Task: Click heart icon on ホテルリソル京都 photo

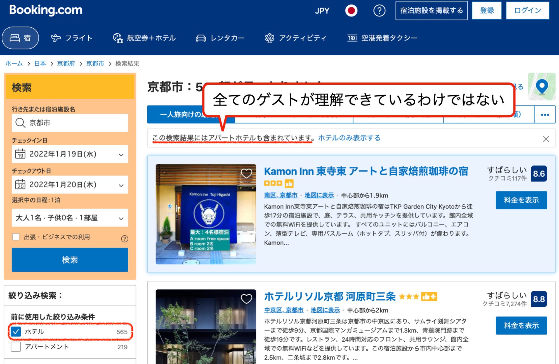Action: tap(246, 299)
